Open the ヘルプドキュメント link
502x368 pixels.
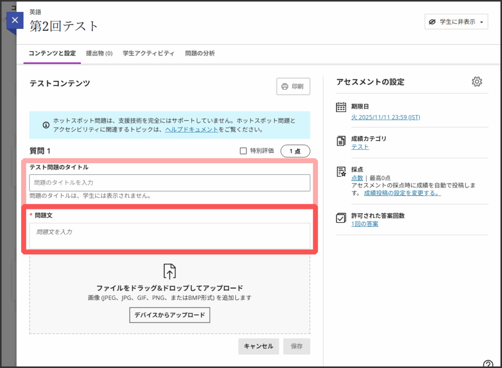point(192,130)
